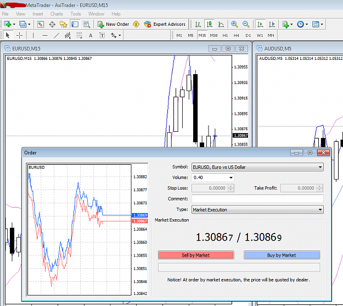Zoom in on the chart
The width and height of the screenshot is (343, 306).
pyautogui.click(x=234, y=24)
